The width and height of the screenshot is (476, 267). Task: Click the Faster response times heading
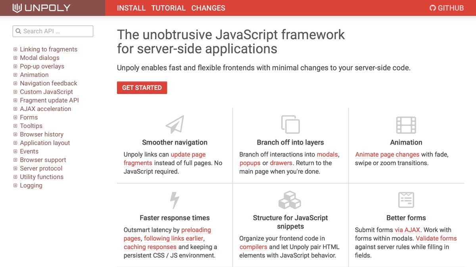175,218
